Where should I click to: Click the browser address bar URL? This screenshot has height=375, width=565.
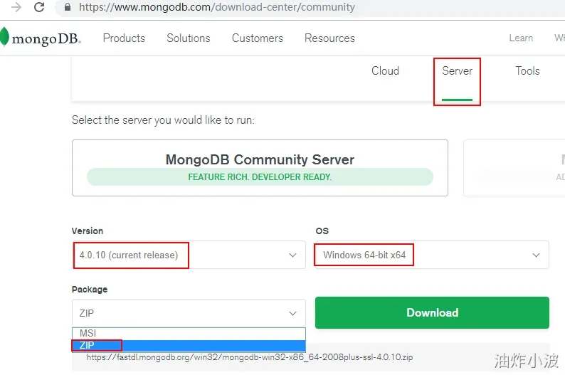pyautogui.click(x=217, y=7)
